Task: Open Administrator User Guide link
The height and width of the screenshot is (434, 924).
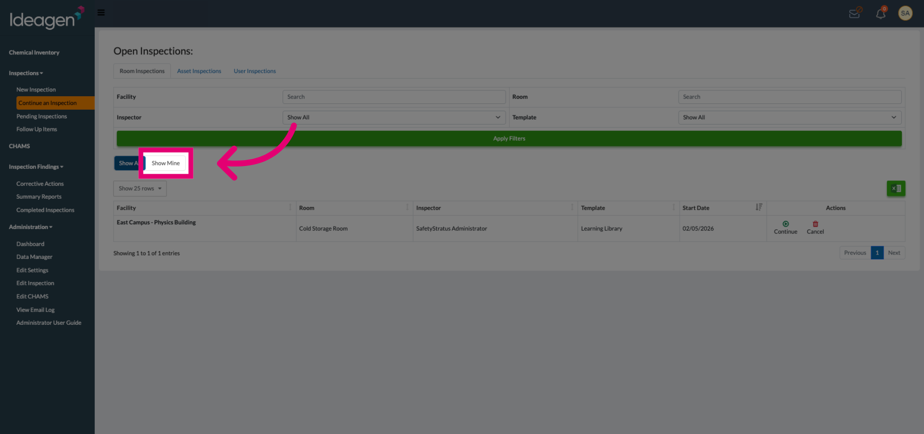Action: tap(49, 323)
